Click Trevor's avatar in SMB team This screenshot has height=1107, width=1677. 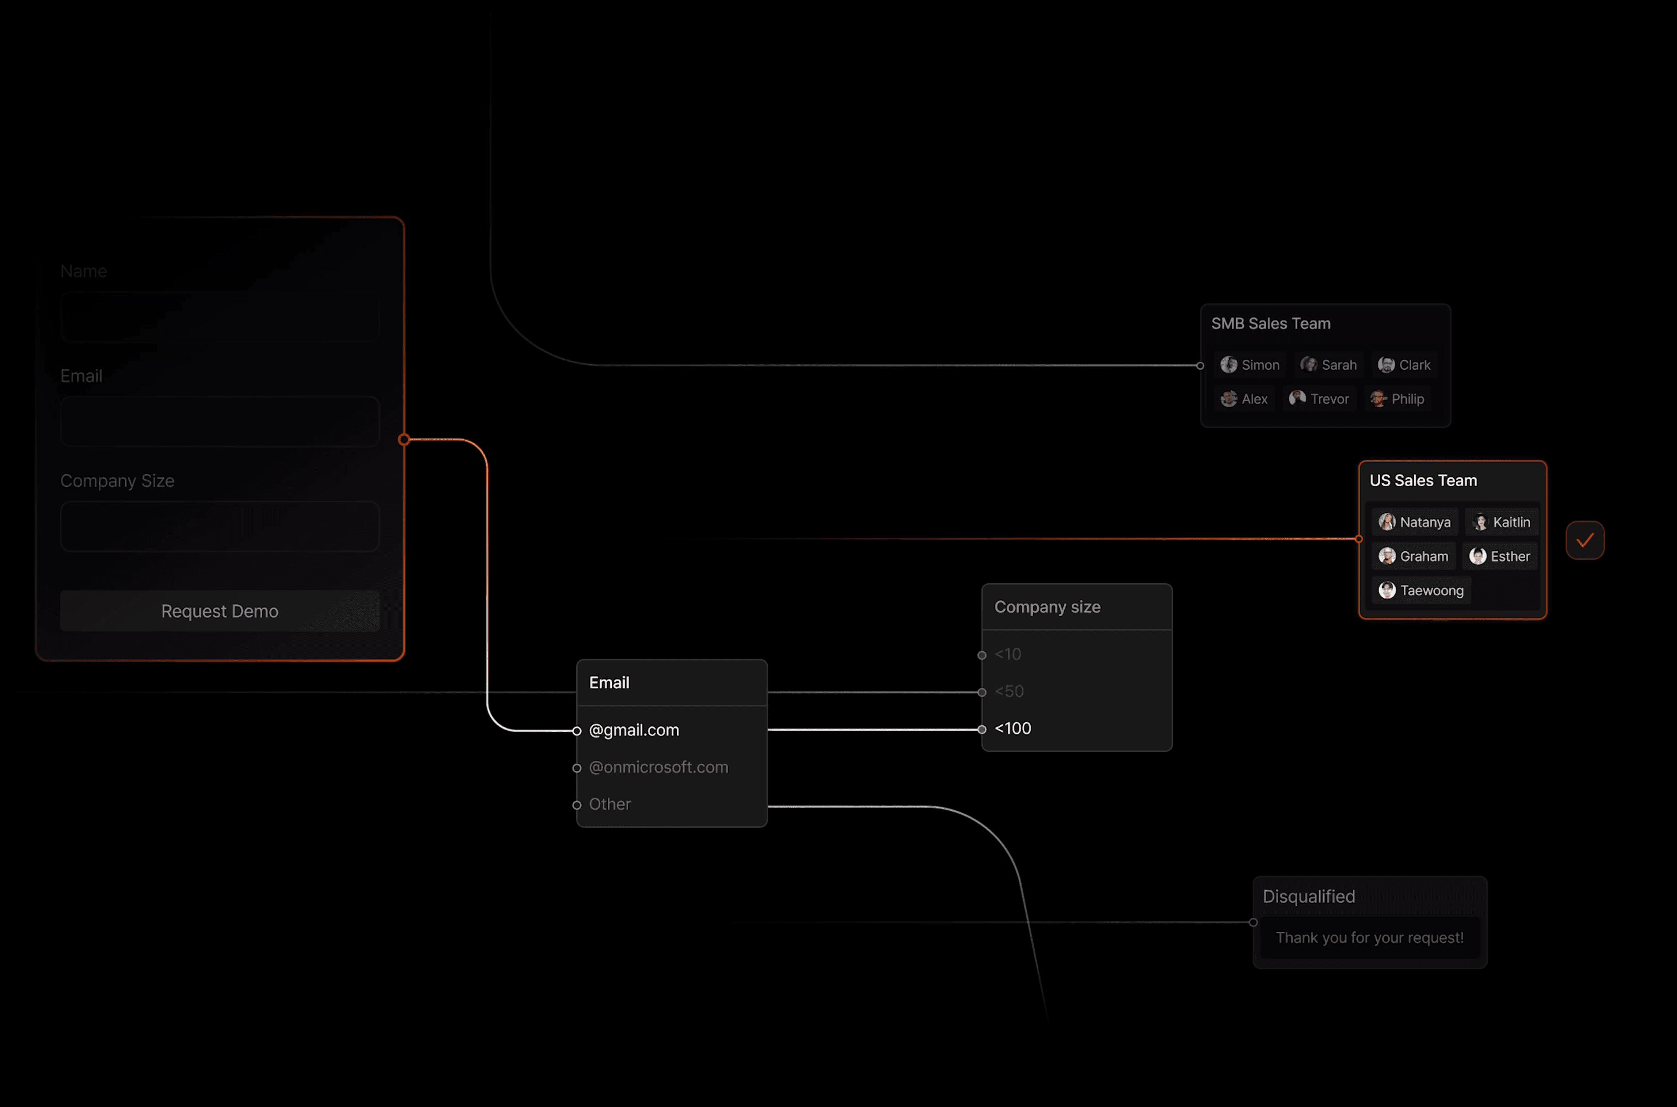coord(1297,399)
